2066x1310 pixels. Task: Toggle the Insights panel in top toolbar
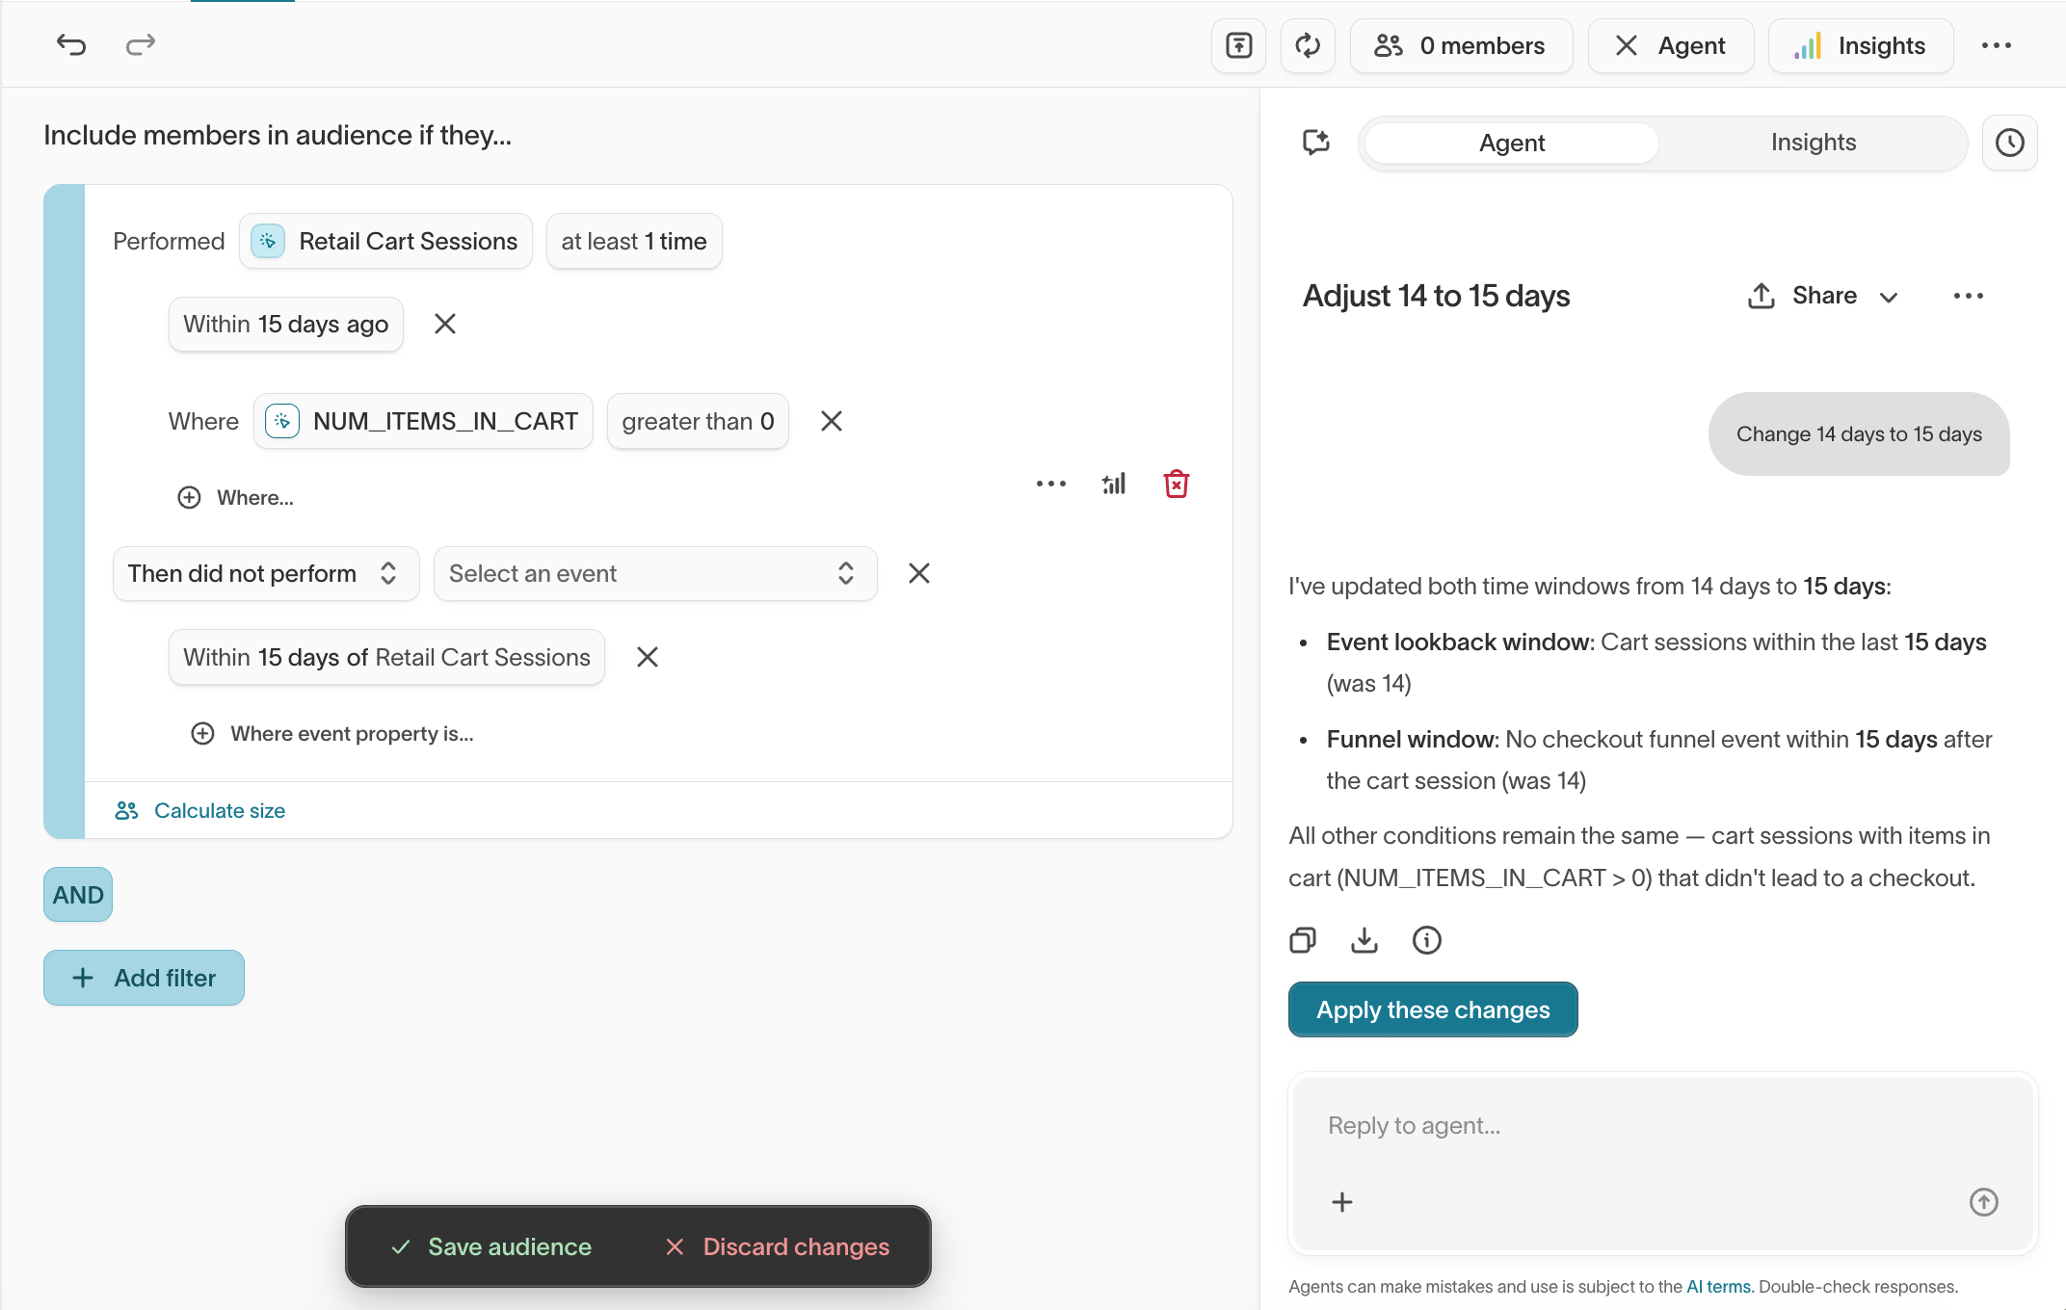click(1861, 45)
